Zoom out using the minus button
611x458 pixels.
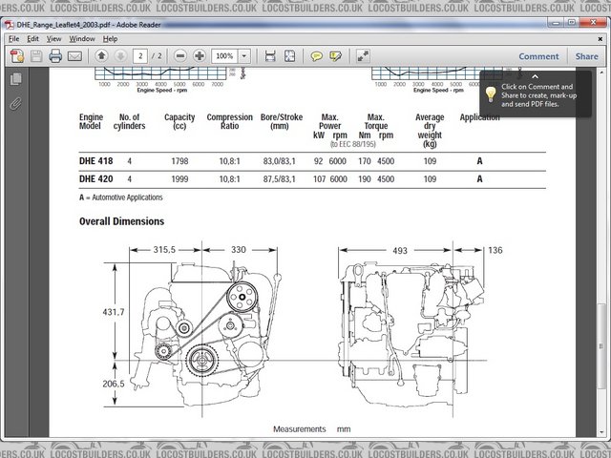point(179,56)
